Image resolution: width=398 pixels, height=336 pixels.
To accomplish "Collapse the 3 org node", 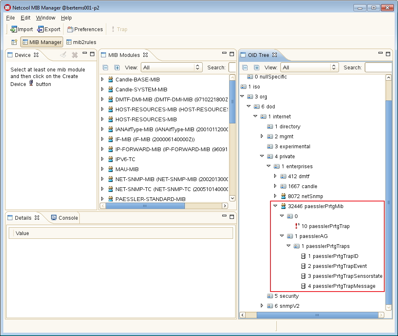I will (242, 96).
